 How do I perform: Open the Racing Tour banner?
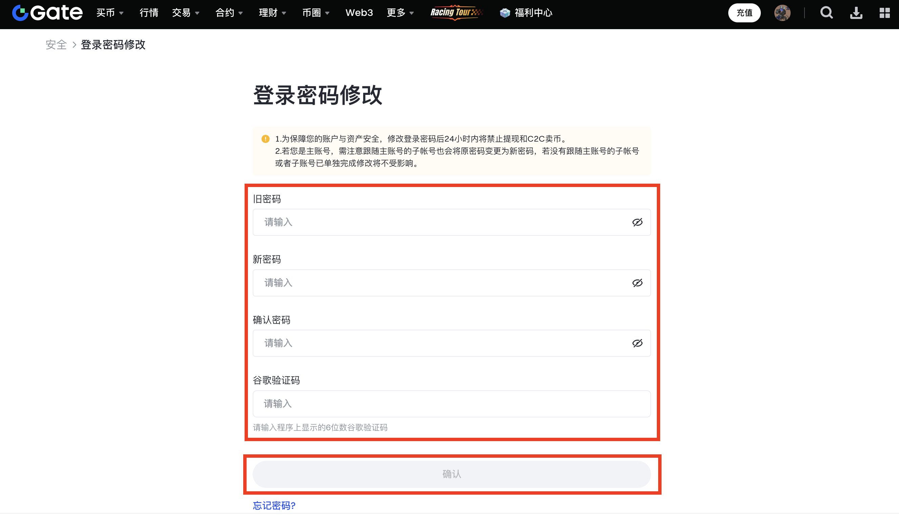point(456,13)
